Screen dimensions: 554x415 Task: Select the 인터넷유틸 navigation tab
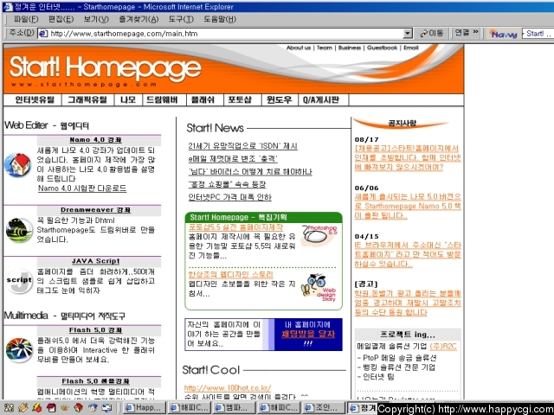click(35, 100)
